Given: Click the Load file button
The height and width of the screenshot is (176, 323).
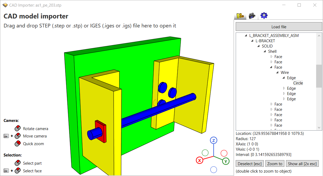Looking at the screenshot, I should [x=279, y=26].
